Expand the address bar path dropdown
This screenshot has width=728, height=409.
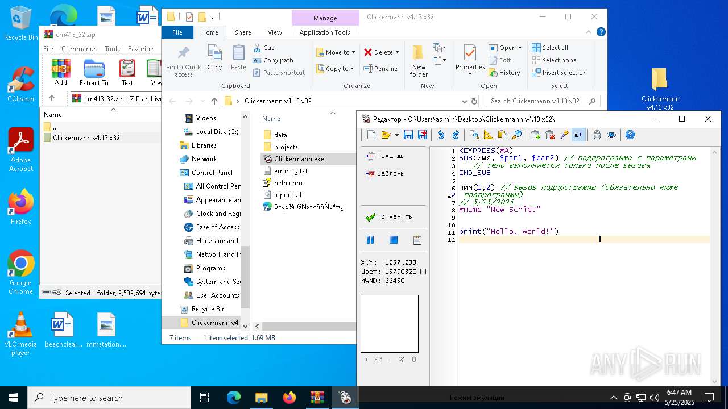[x=464, y=101]
